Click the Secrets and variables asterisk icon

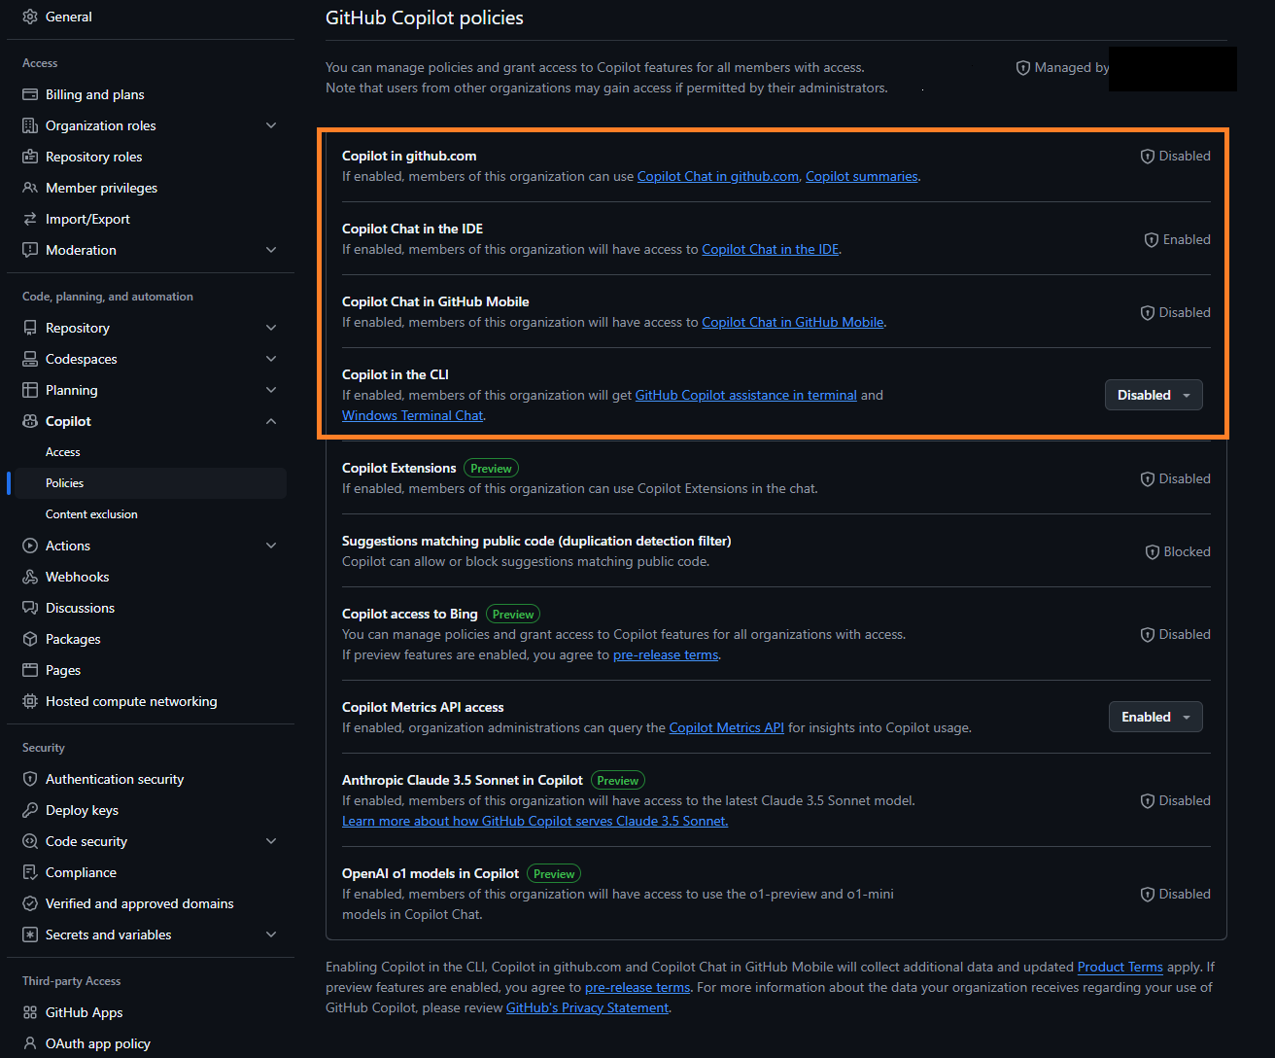30,935
